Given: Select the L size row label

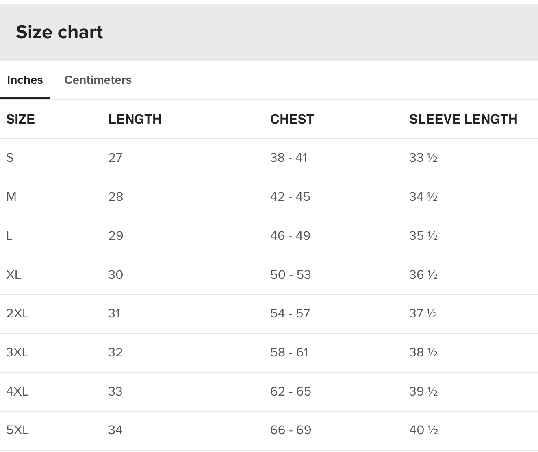Looking at the screenshot, I should [x=9, y=236].
